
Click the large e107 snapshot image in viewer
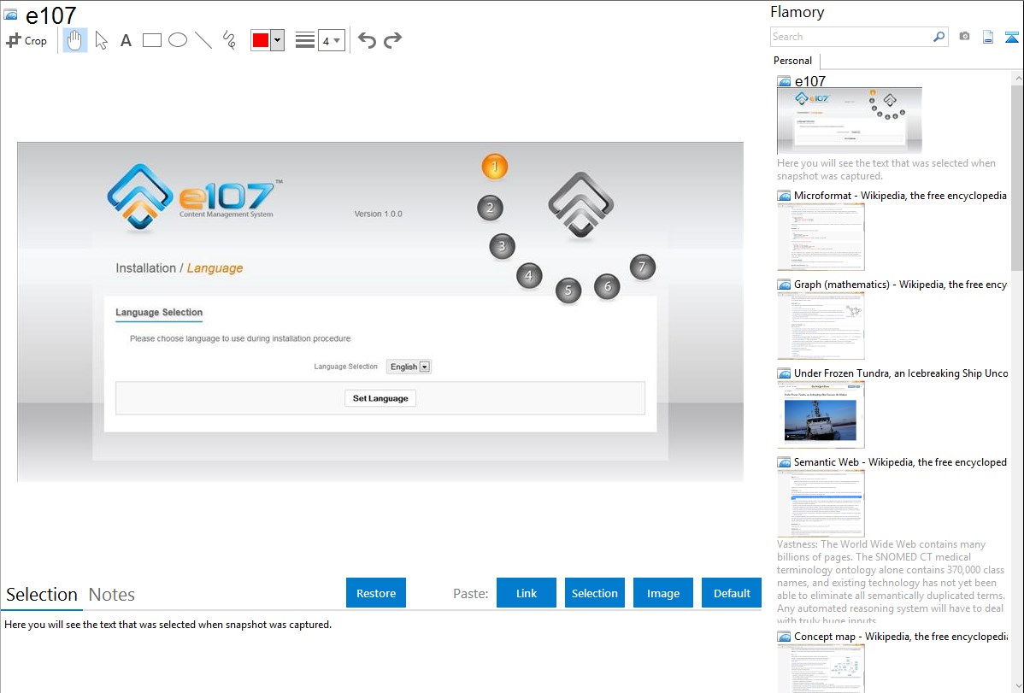(x=380, y=312)
